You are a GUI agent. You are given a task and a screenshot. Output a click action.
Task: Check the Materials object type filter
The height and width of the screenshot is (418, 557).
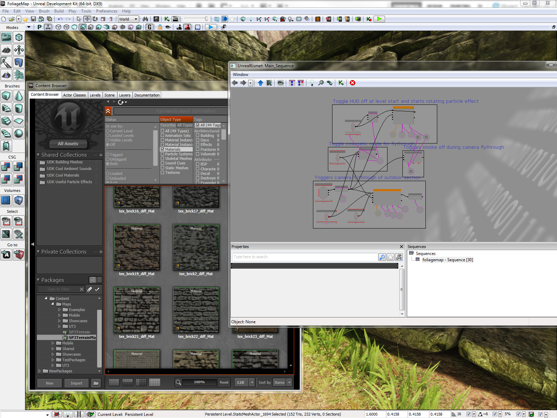pos(162,149)
